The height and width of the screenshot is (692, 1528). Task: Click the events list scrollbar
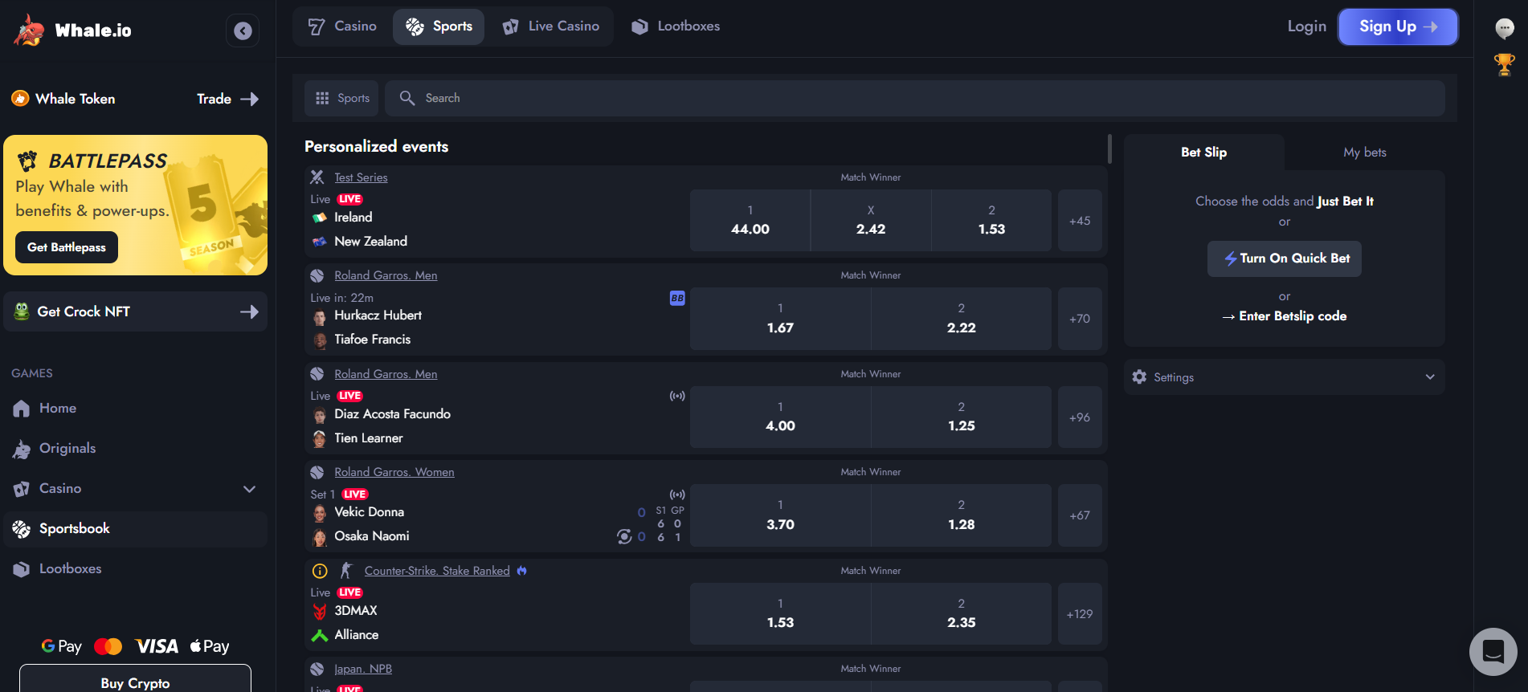(1109, 149)
